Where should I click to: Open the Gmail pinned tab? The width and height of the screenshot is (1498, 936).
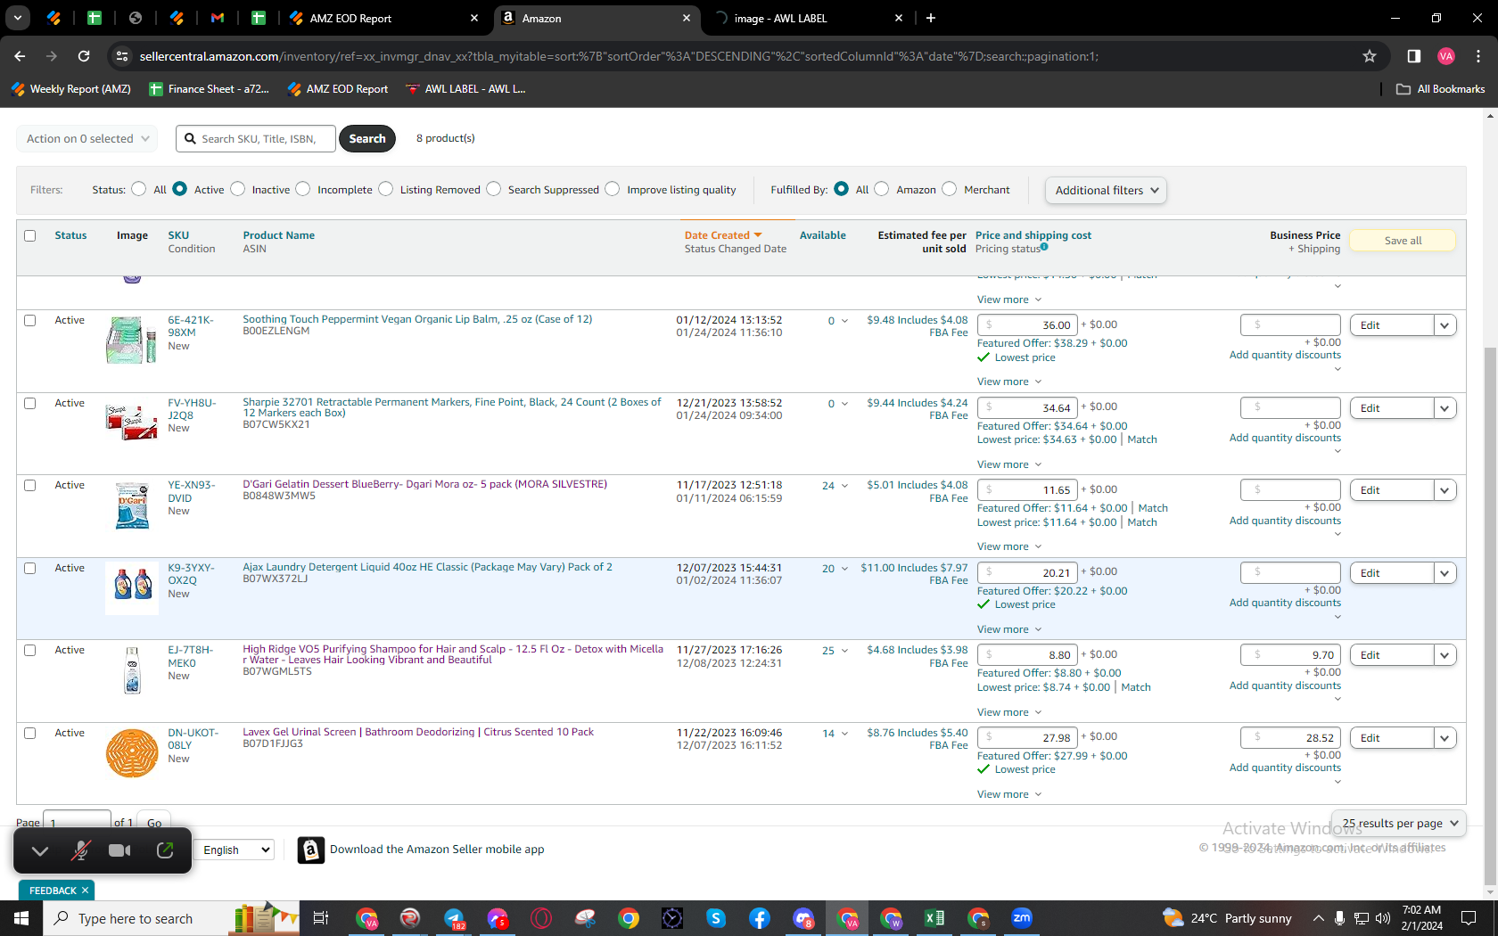[218, 18]
